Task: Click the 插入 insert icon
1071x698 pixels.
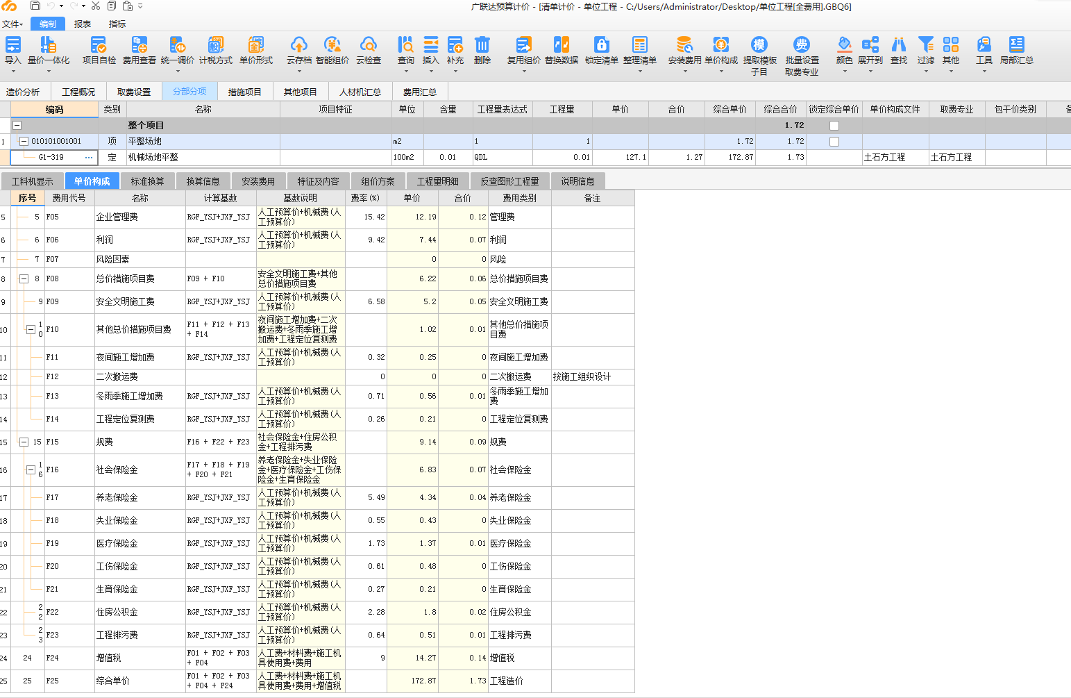Action: tap(430, 45)
